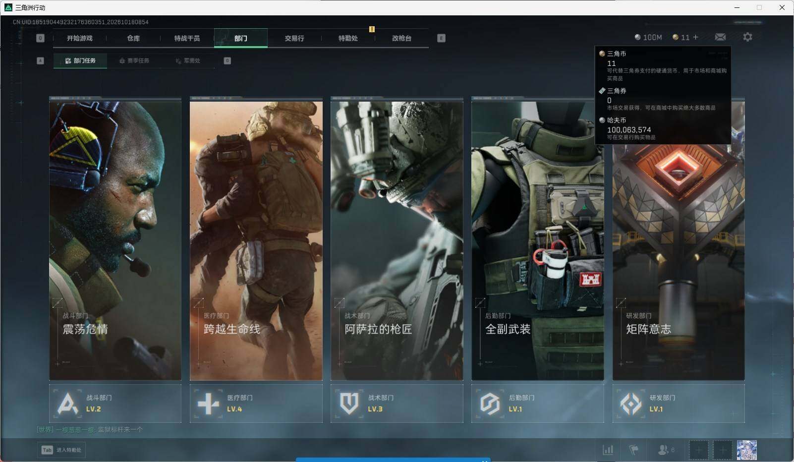Click the 战术部门 shield emblem icon

tap(349, 404)
